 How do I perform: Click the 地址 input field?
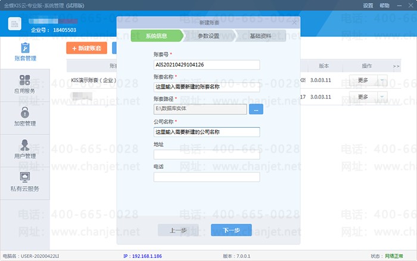click(207, 155)
